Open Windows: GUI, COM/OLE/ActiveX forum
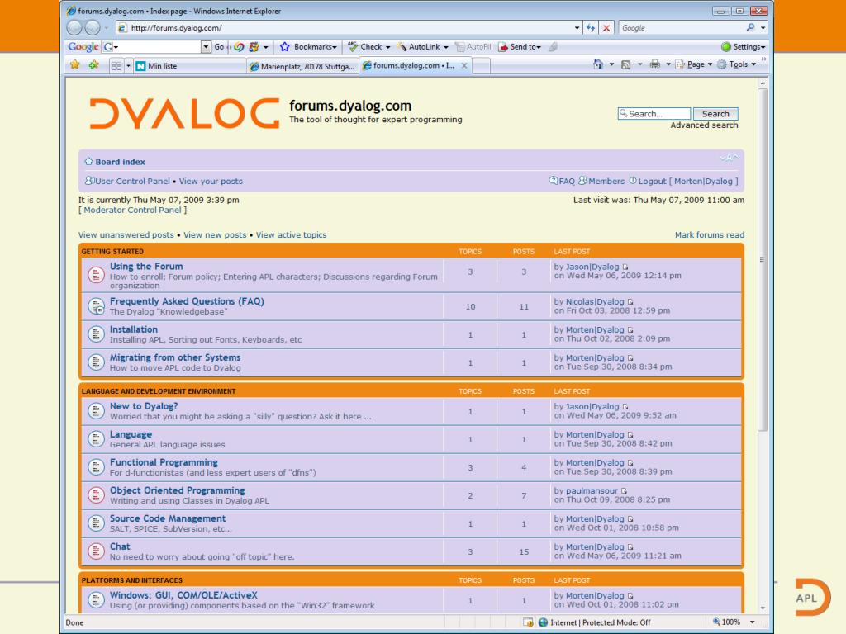846x634 pixels. 183,595
